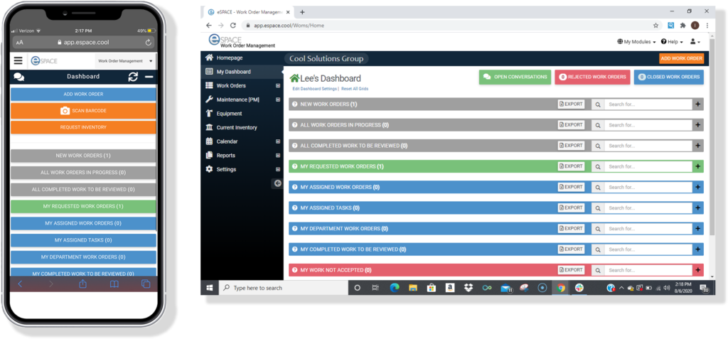Click the browser reload button

pos(233,26)
